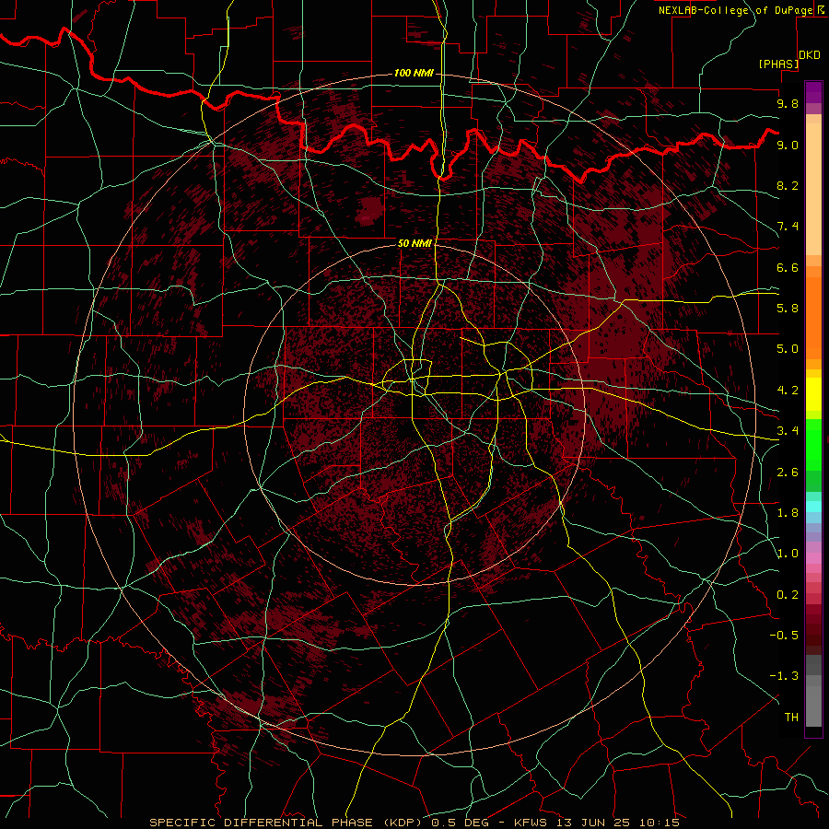Screen dimensions: 829x829
Task: Click the 2.6 scale label
Action: [x=788, y=473]
